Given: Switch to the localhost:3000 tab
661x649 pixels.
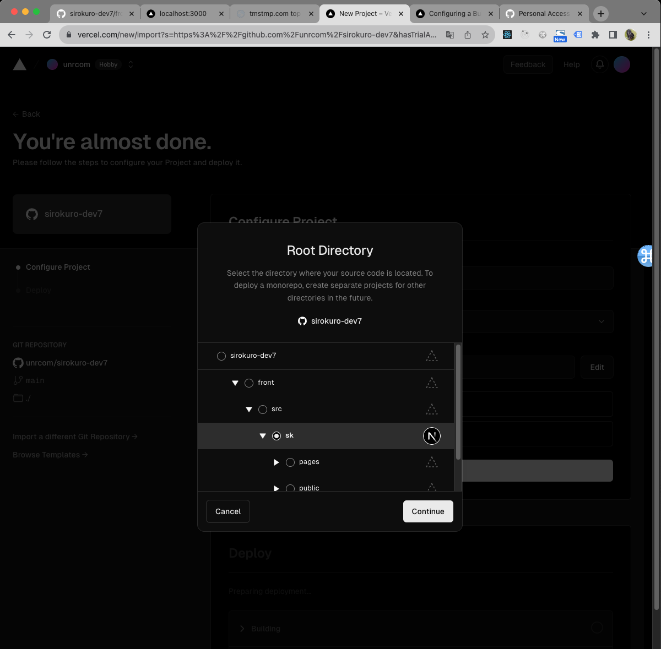Looking at the screenshot, I should pos(185,14).
